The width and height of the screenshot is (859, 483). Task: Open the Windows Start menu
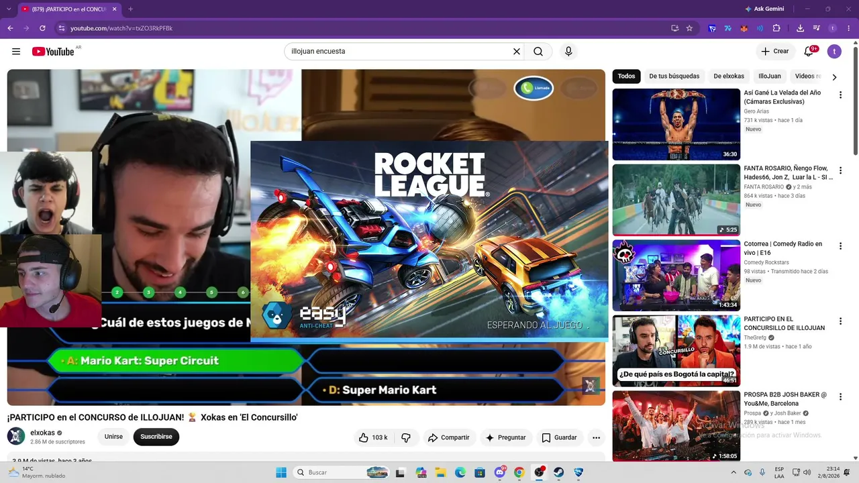(x=281, y=472)
